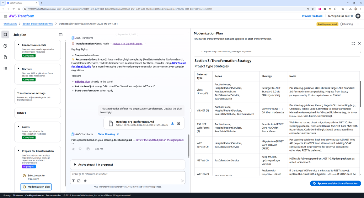Copy the AWS Transform response
The image size is (364, 198).
[88, 149]
